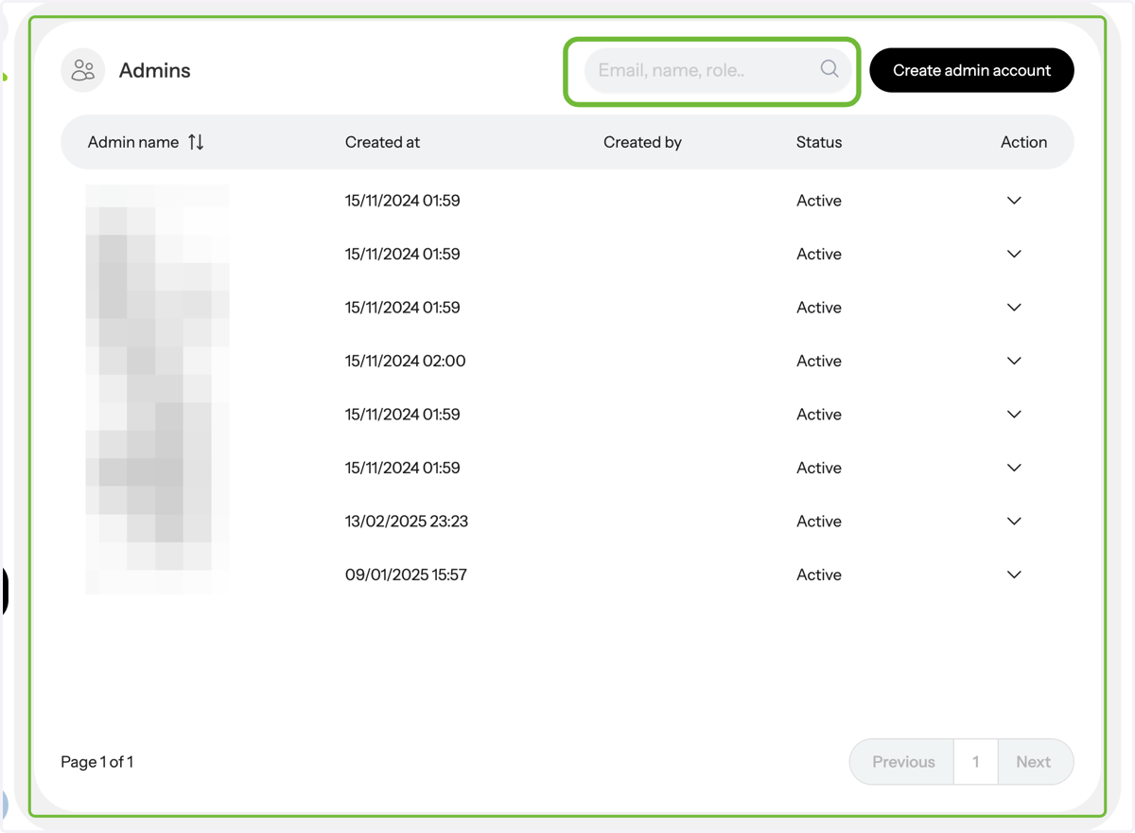
Task: Select page 1 in pagination
Action: (x=975, y=762)
